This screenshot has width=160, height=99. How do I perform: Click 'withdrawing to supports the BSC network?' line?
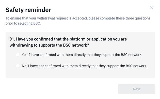49,45
